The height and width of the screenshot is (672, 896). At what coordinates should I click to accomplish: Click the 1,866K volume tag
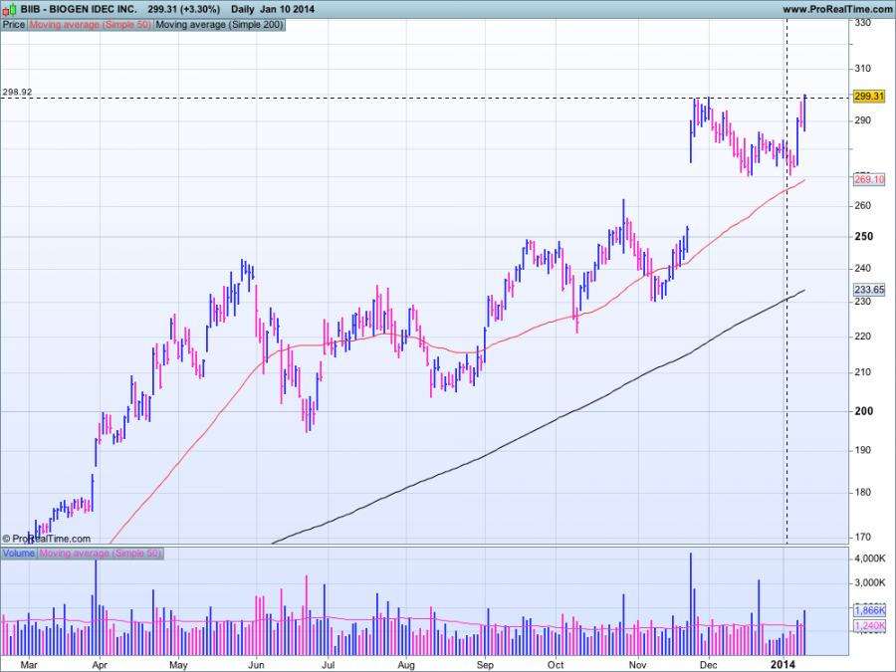click(868, 610)
